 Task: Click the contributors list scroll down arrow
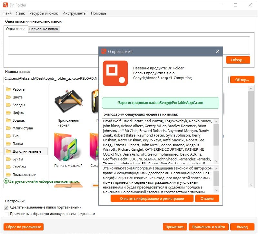point(216,161)
